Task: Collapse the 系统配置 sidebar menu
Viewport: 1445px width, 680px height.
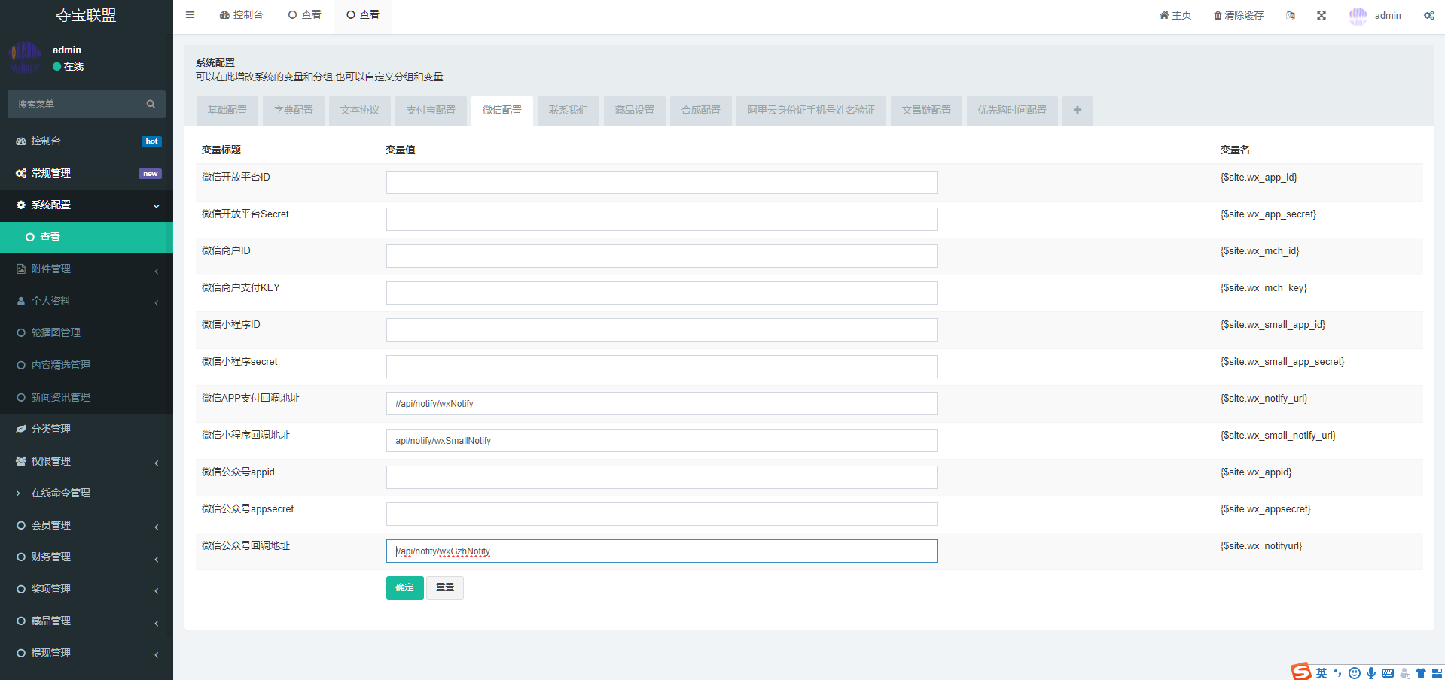Action: coord(87,205)
